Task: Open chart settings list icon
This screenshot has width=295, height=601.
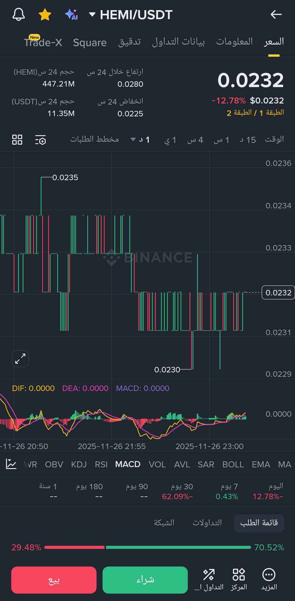Action: [40, 140]
